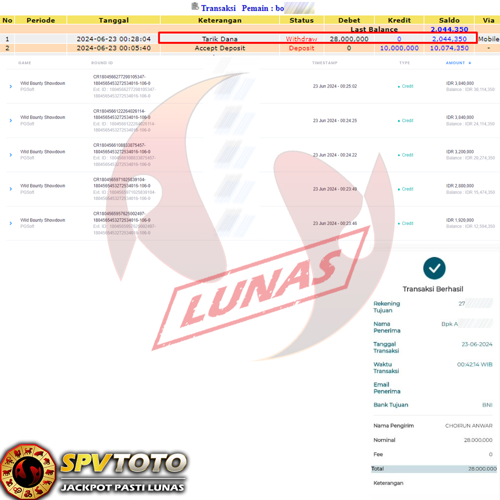Click the clipboard icon beside Transaksi title
The height and width of the screenshot is (500, 500).
[x=195, y=6]
